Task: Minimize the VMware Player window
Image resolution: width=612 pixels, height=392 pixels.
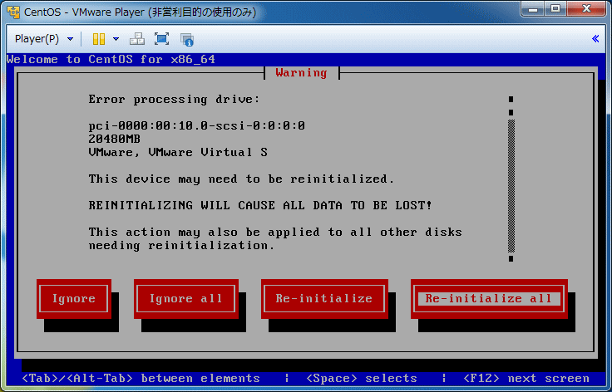Action: [531, 10]
